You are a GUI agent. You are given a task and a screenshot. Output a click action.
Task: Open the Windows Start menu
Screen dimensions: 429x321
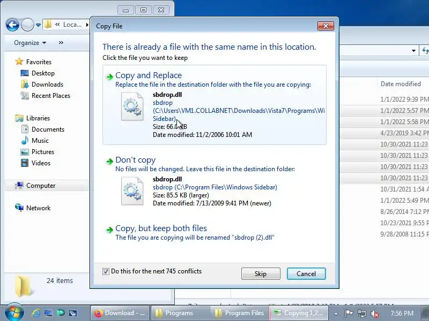[x=14, y=312]
